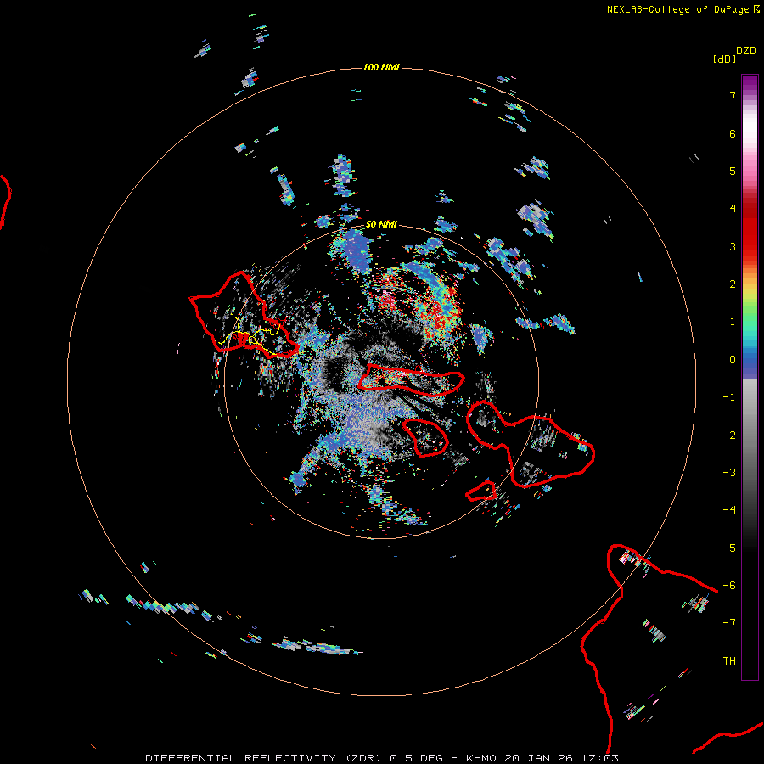Screen dimensions: 764x764
Task: Pick the purple top segment of color bar
Action: pos(750,83)
